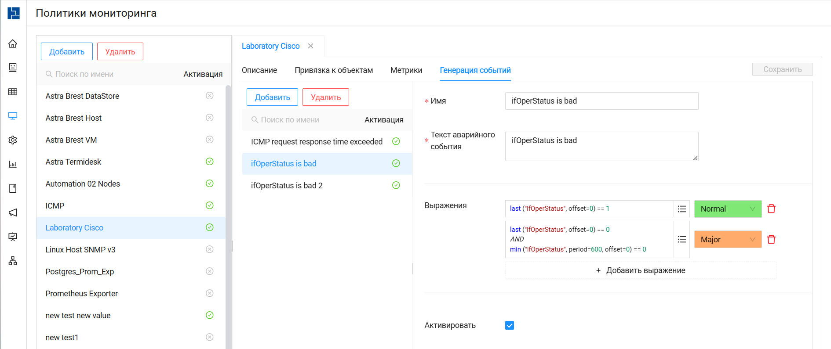831x349 pixels.
Task: Click the Имя input field
Action: 601,101
